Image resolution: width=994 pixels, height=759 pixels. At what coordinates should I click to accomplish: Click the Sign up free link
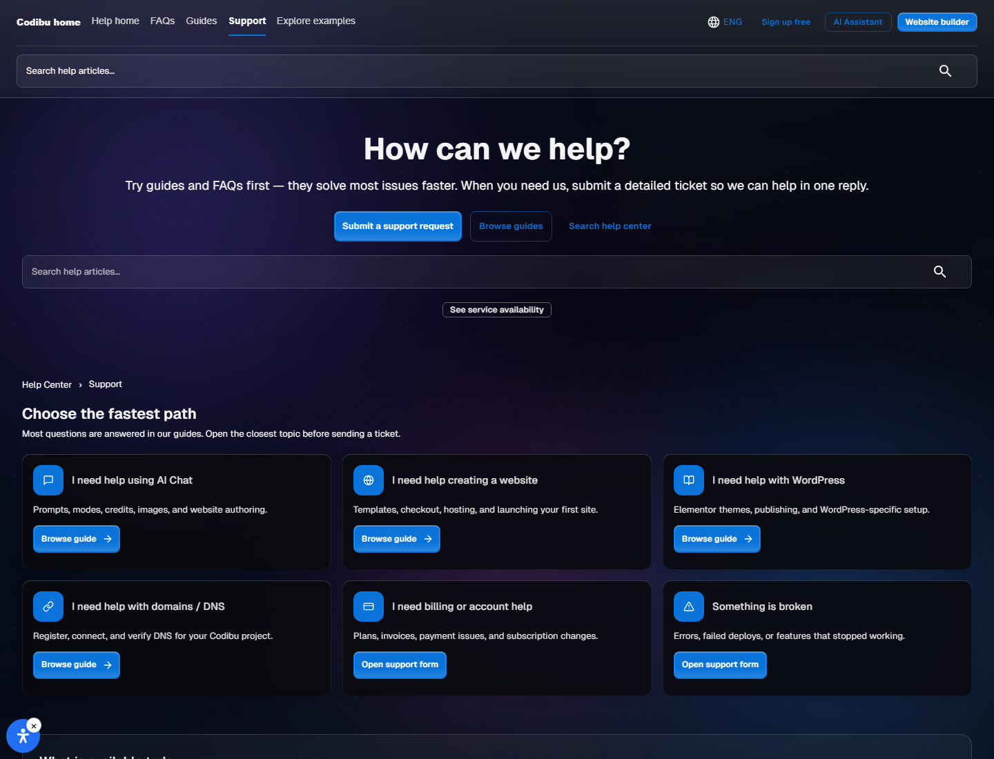click(786, 22)
